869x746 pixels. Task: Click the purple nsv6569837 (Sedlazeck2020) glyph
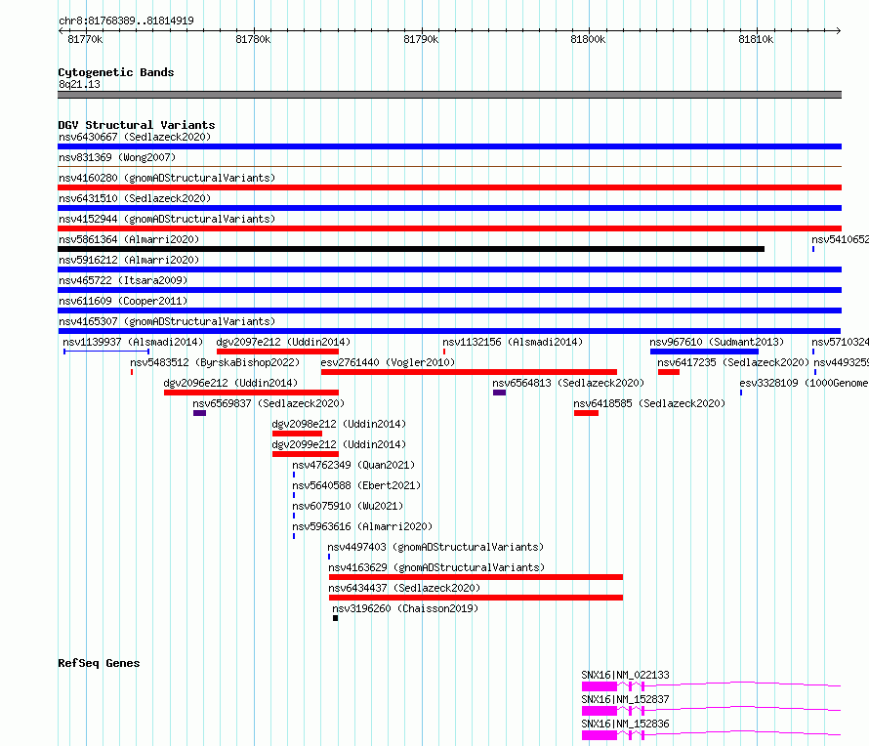coord(199,413)
